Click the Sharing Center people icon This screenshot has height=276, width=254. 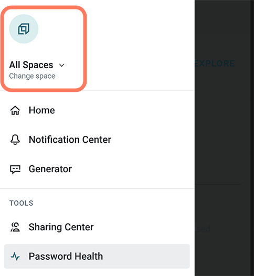tap(15, 227)
